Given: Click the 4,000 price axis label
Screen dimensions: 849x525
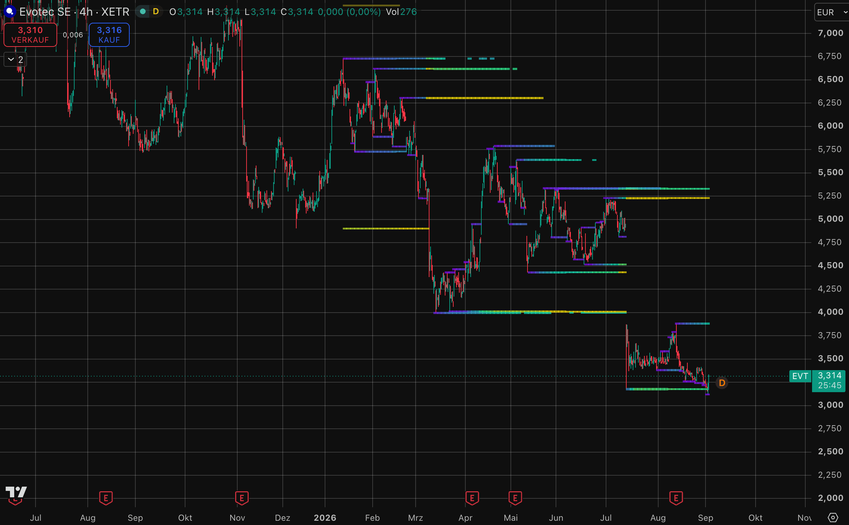Looking at the screenshot, I should pyautogui.click(x=830, y=312).
